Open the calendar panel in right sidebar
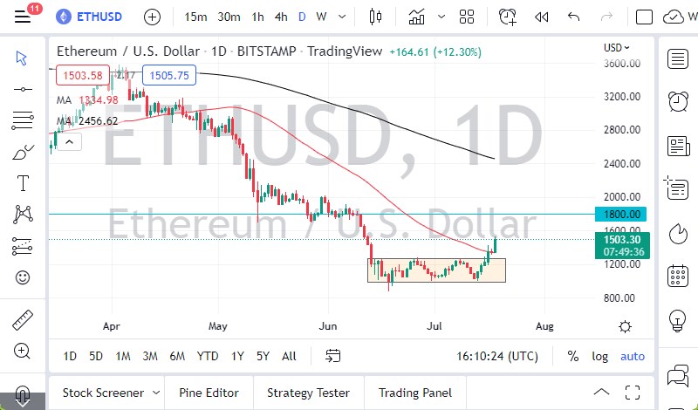The image size is (698, 410). point(677,277)
